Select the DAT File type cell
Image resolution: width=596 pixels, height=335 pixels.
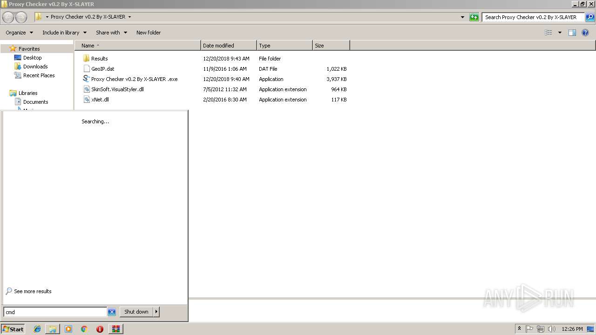tap(268, 69)
